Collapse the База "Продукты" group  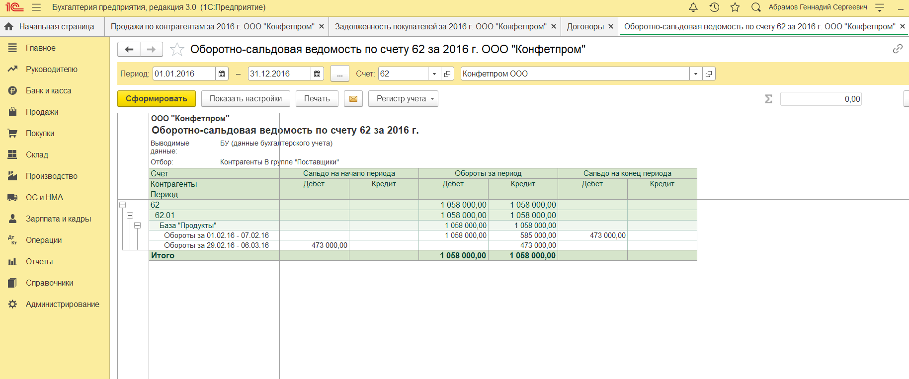138,226
